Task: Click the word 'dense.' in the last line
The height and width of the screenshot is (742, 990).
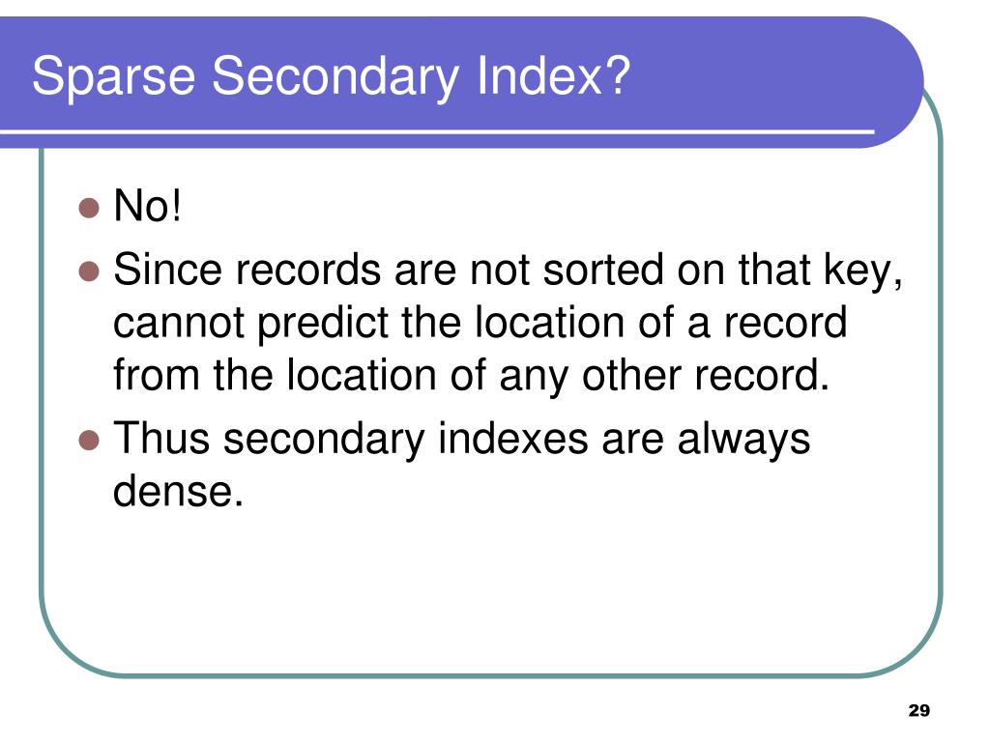Action: 178,490
